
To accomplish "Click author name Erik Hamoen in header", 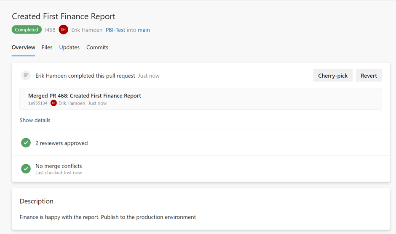I will pyautogui.click(x=87, y=30).
